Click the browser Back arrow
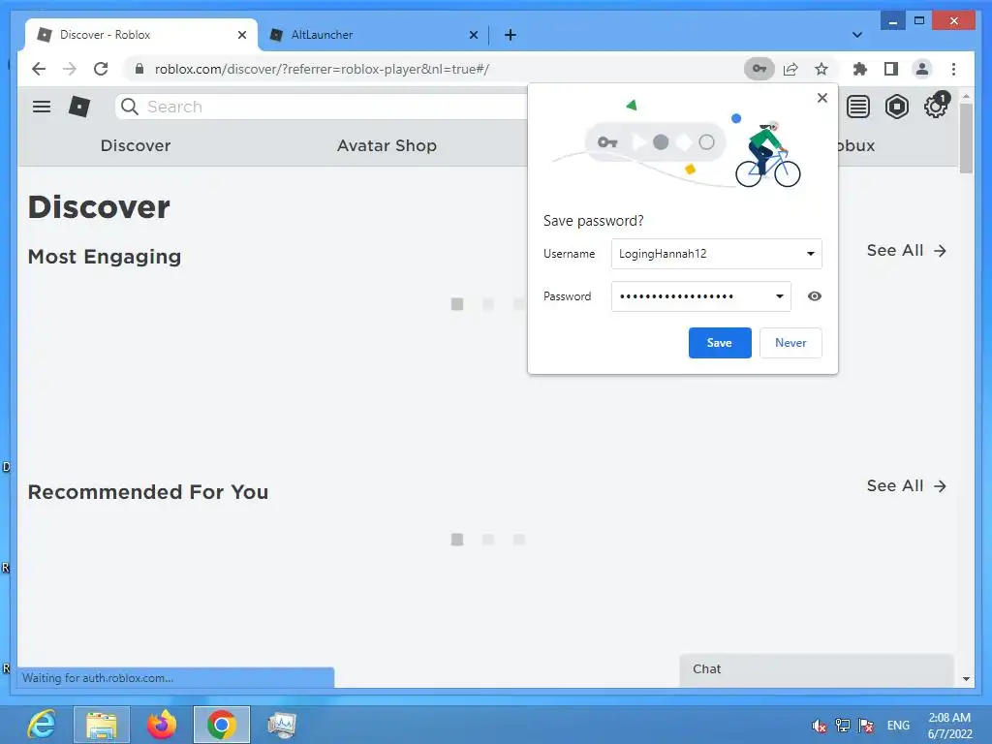Image resolution: width=992 pixels, height=744 pixels. coord(39,69)
